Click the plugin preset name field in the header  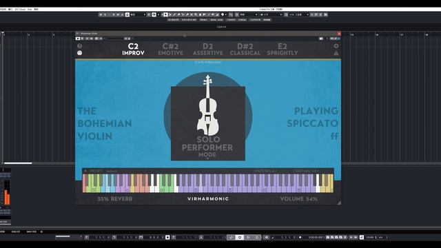[x=114, y=39]
